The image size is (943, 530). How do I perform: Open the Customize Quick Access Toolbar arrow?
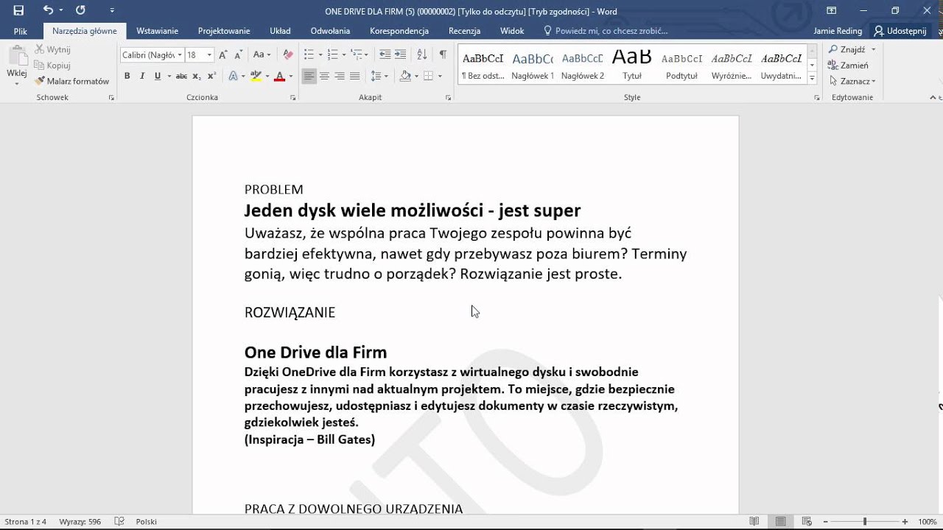(112, 10)
